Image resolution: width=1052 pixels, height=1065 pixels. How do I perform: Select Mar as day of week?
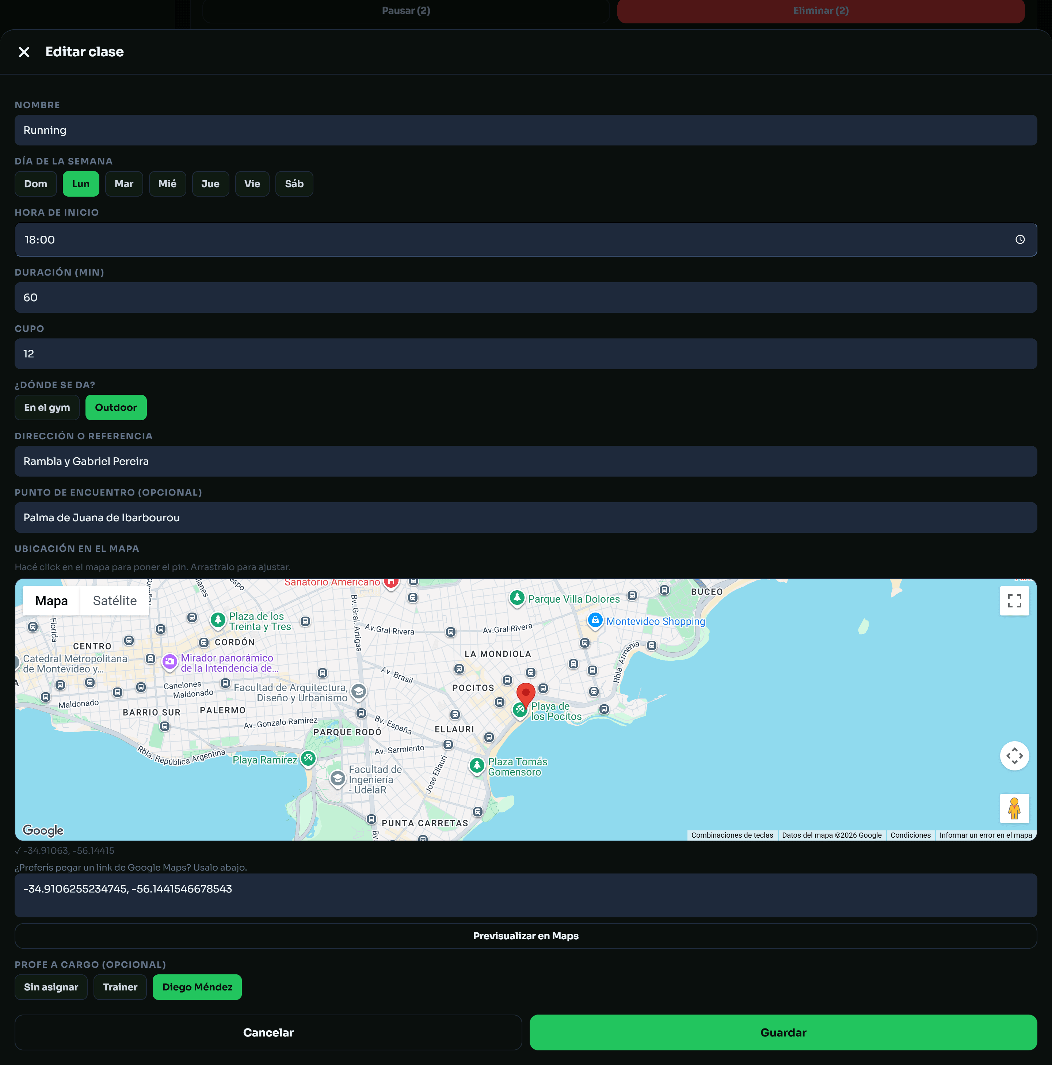(x=124, y=183)
